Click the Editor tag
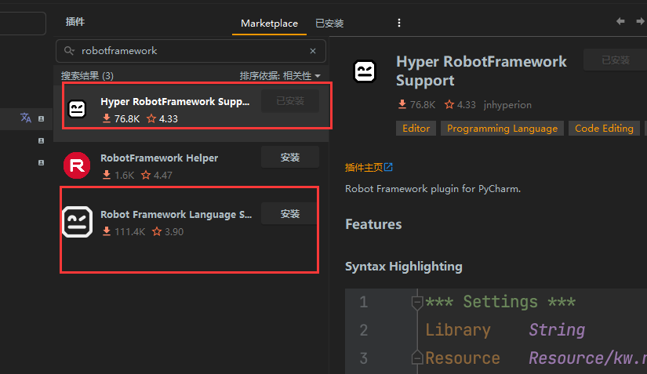The image size is (647, 374). pos(416,129)
